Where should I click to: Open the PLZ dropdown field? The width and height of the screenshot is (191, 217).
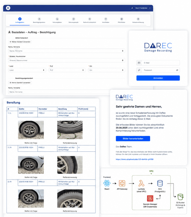(67, 70)
